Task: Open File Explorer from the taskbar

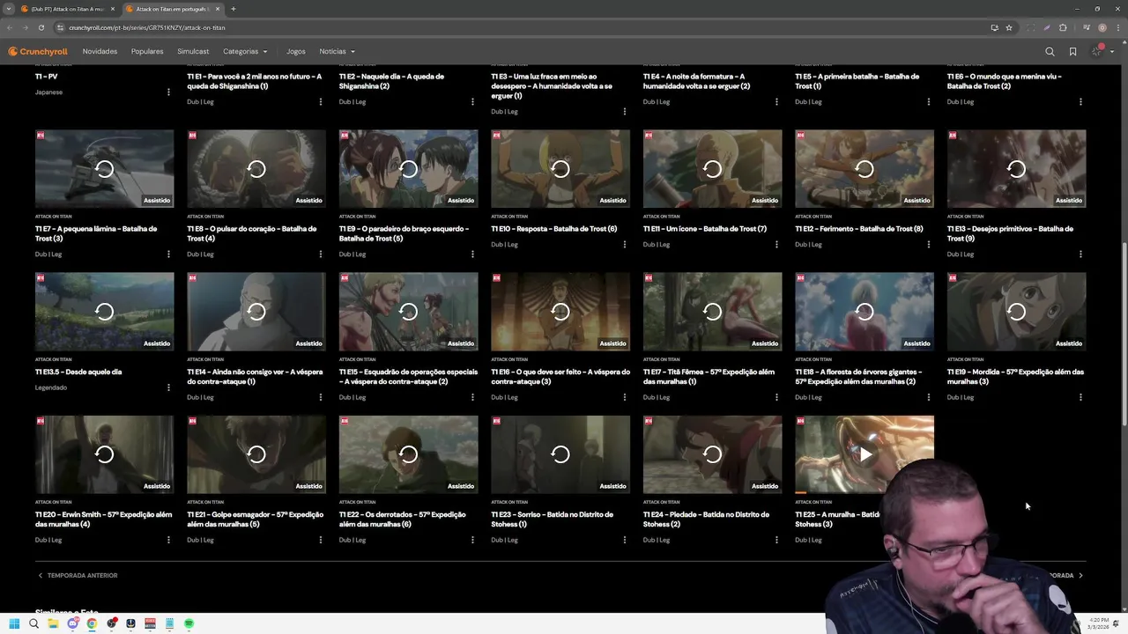Action: pyautogui.click(x=53, y=623)
